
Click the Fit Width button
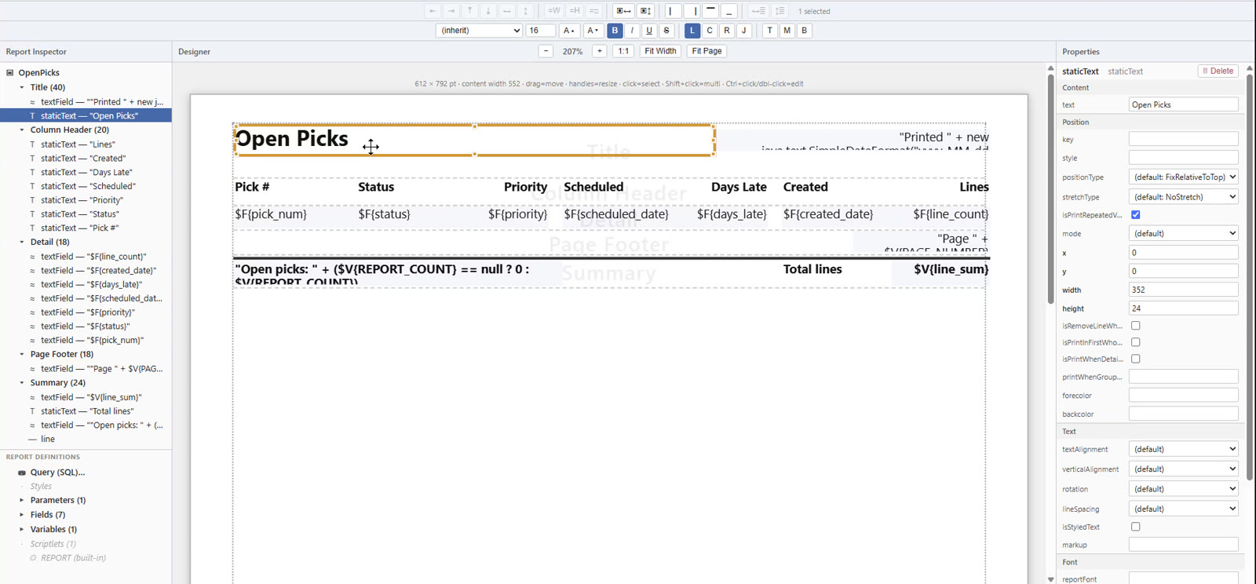coord(660,51)
